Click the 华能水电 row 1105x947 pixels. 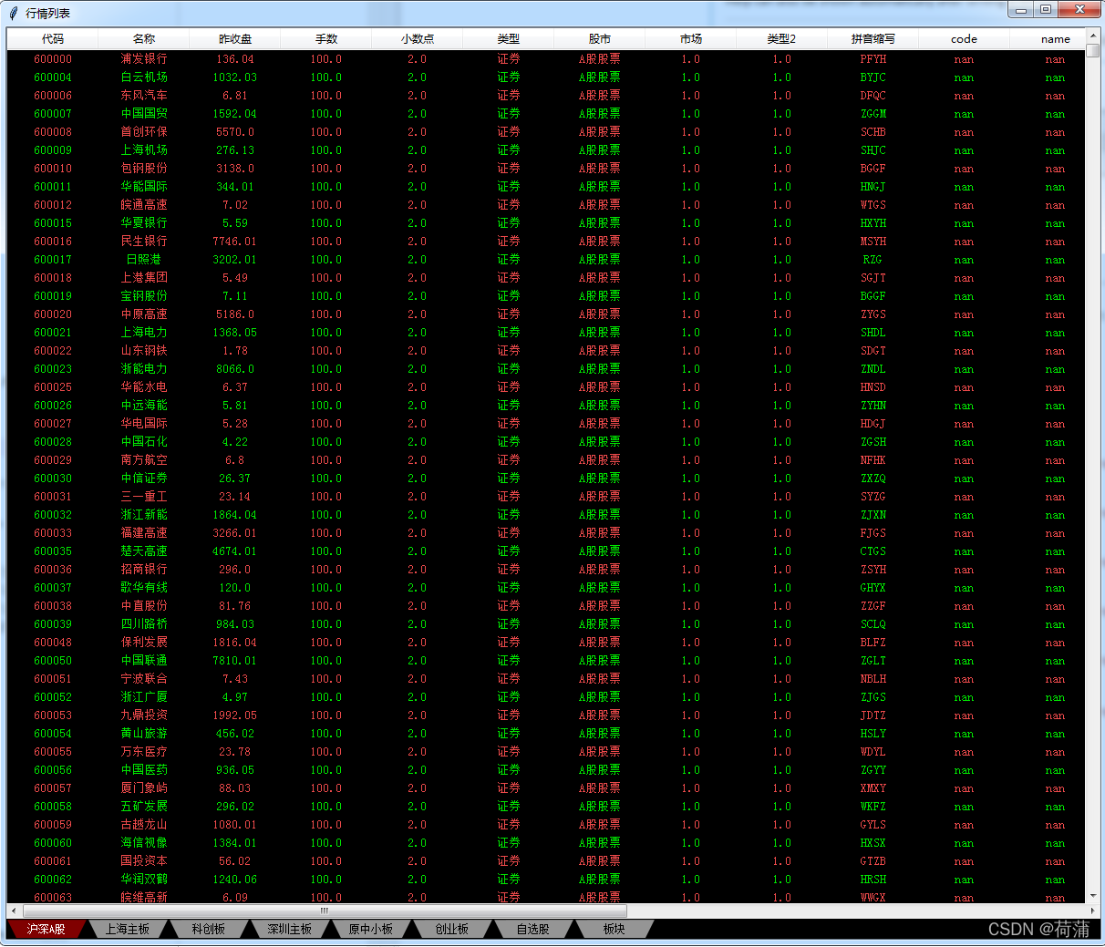pyautogui.click(x=546, y=387)
